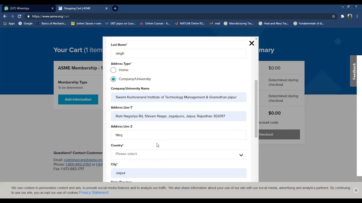Click the page's vertical scrollbar

click(x=359, y=116)
